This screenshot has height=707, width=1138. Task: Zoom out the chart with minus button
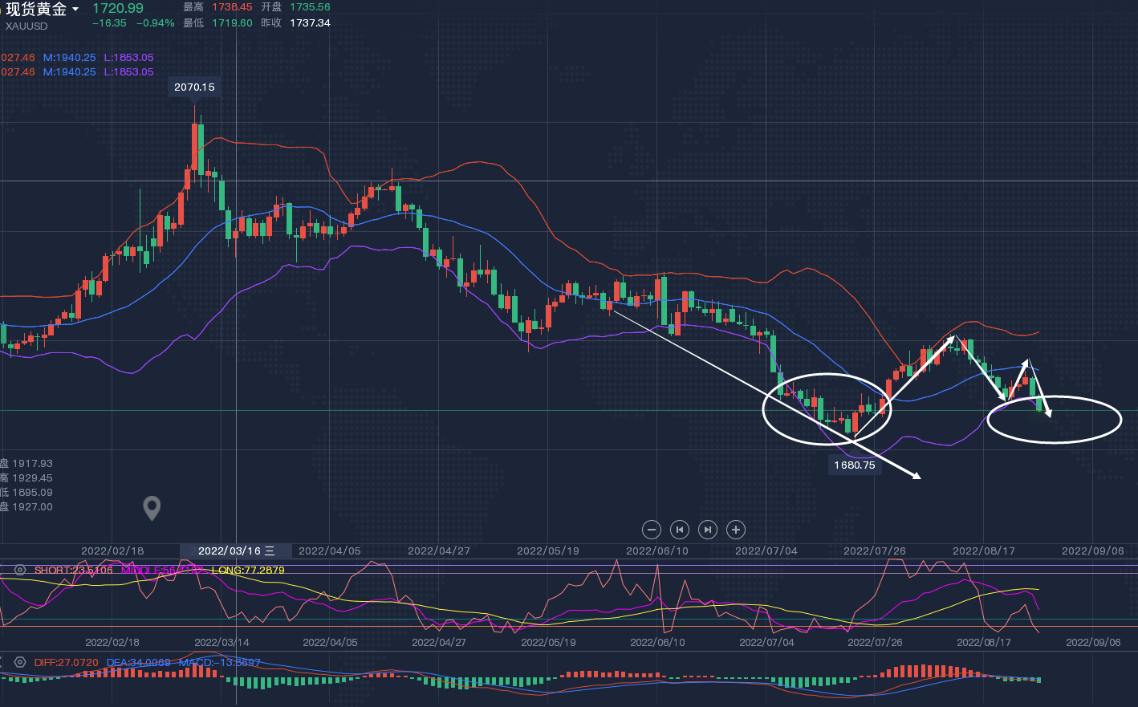tap(652, 530)
